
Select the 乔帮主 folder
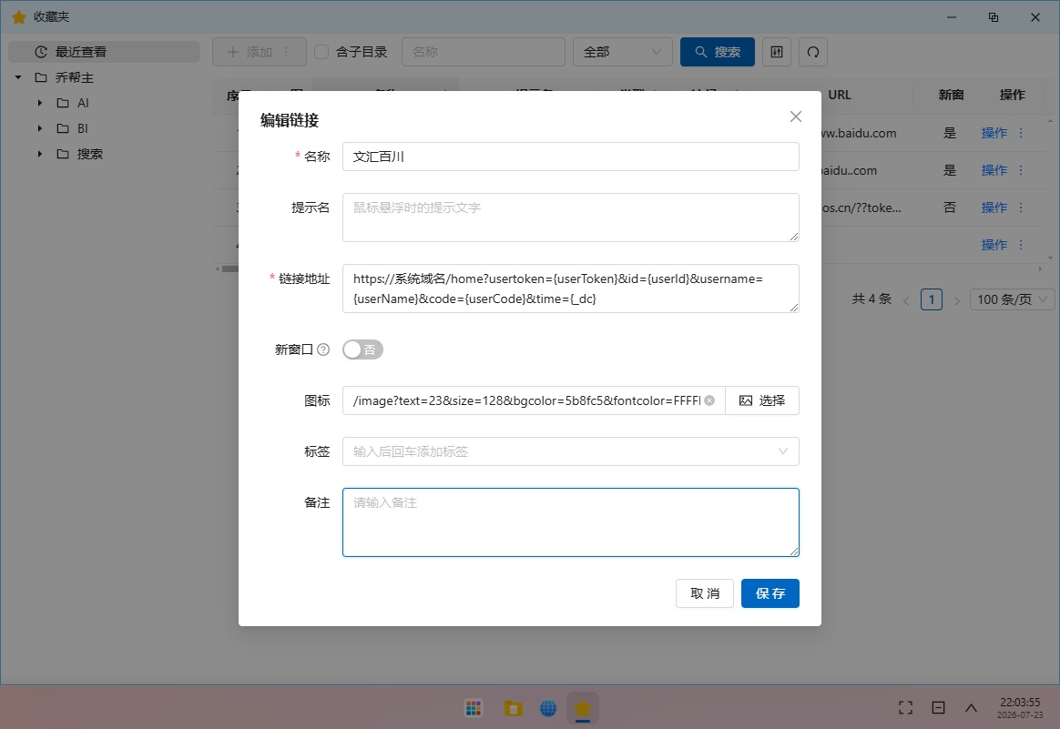pyautogui.click(x=75, y=77)
